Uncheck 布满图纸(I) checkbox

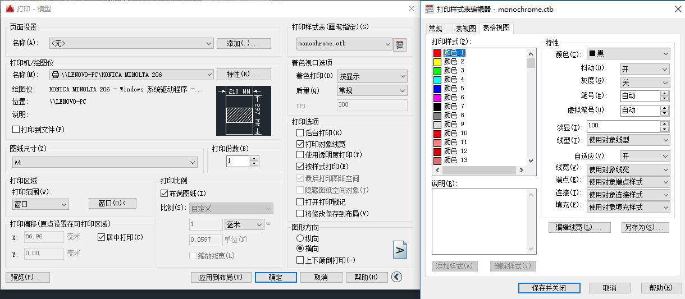coord(165,194)
